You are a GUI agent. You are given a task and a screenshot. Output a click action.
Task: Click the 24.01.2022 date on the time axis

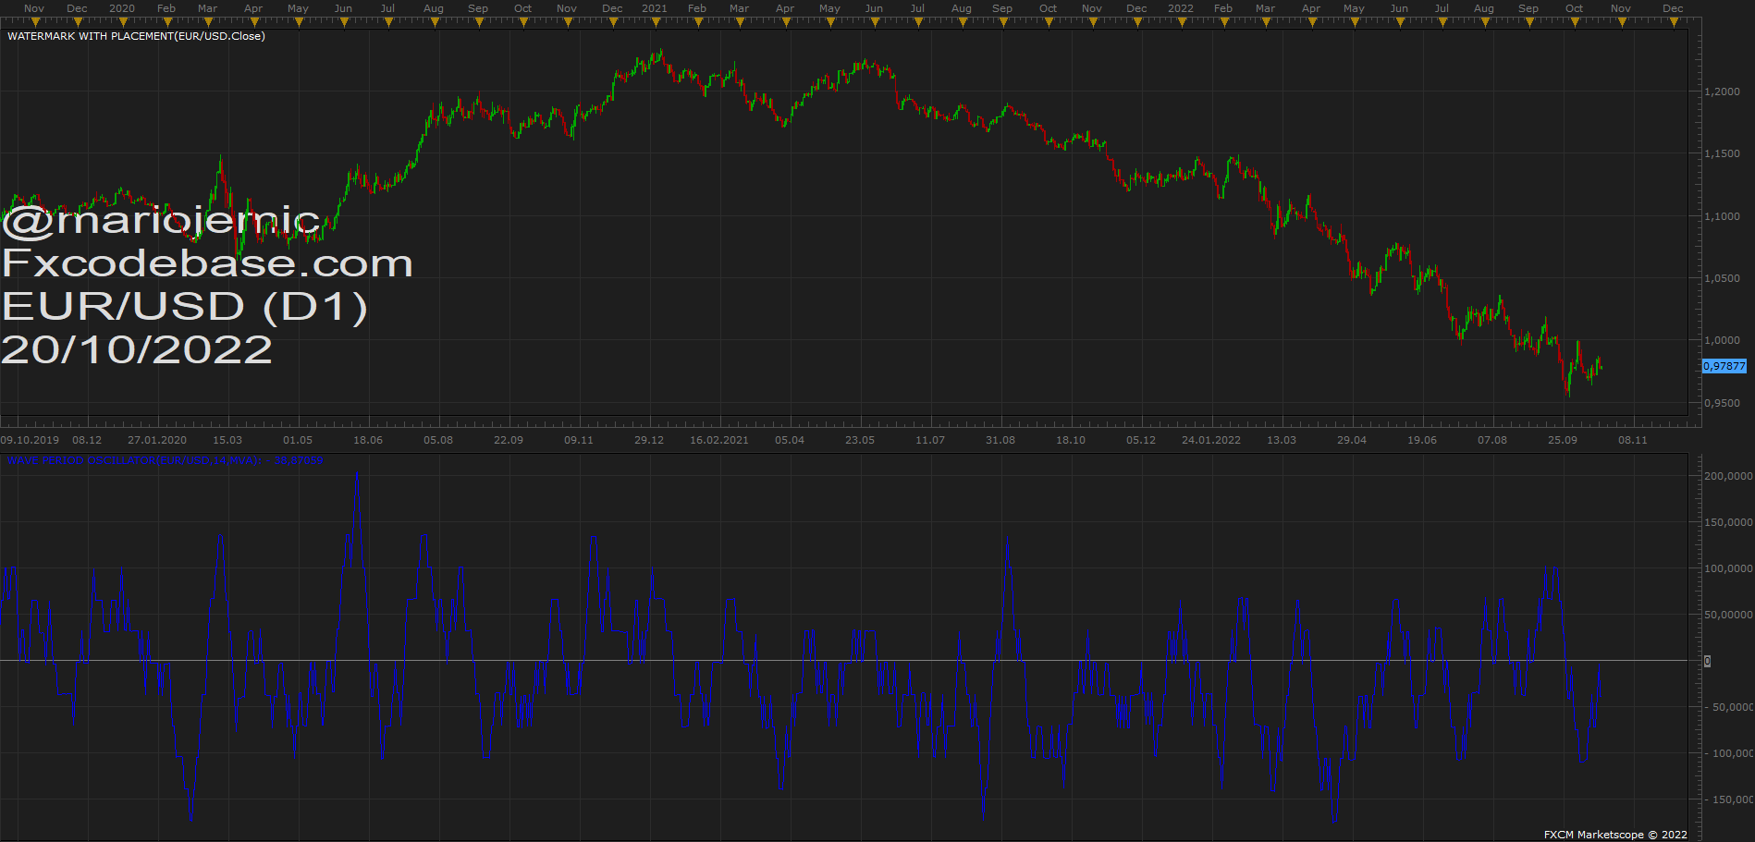point(1211,440)
